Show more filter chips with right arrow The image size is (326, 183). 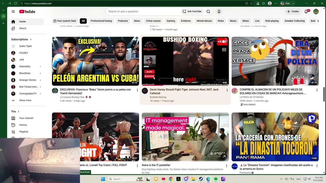(x=318, y=21)
